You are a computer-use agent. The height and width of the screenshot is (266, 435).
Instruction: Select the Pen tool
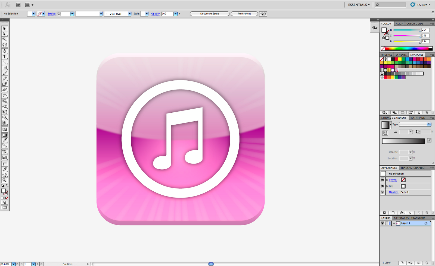(x=5, y=51)
